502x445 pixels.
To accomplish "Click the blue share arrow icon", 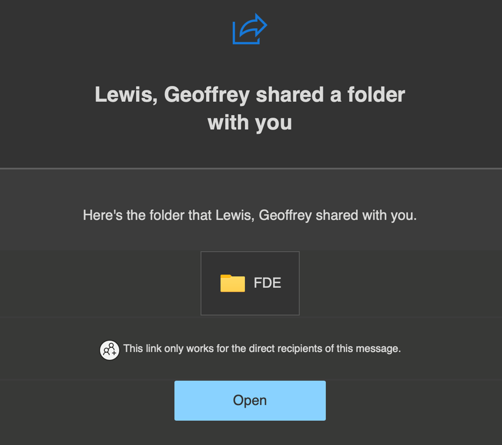I will point(249,29).
